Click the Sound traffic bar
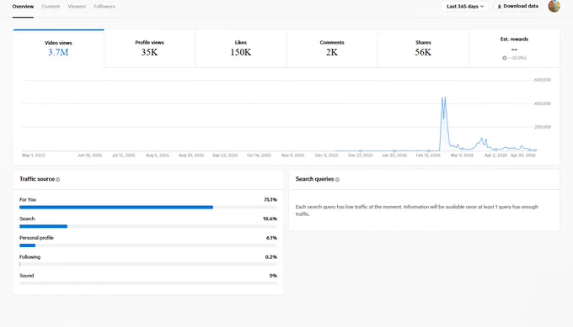 (148, 283)
